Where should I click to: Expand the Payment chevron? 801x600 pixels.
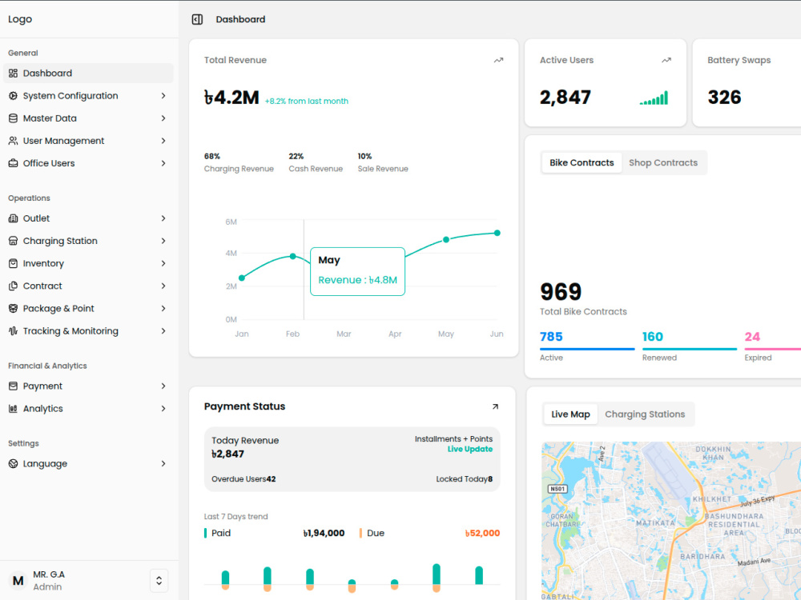point(163,386)
